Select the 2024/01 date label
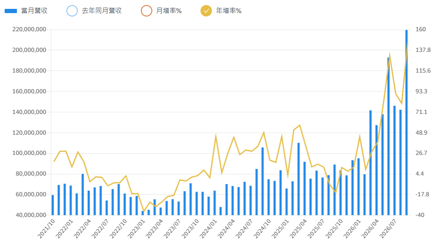The image size is (434, 244). [209, 229]
